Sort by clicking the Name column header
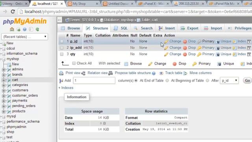The height and width of the screenshot is (142, 252). [x=75, y=35]
